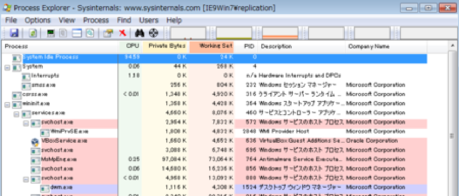
Task: Open the System Information graph icon
Action: 51,33
